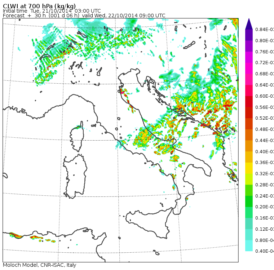Click the title CLWI at 700 hPa (kg/kg)
Screen dimensions: 274x270
tap(39, 6)
